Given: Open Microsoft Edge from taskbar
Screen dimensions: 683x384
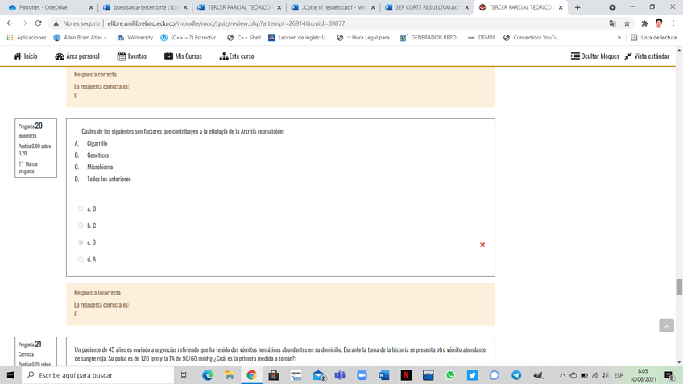Looking at the screenshot, I should pyautogui.click(x=207, y=375).
